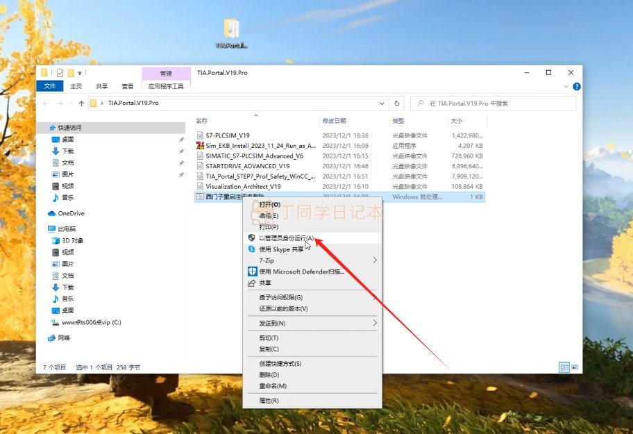Open Downloads (下载) under Quick access
The width and height of the screenshot is (633, 434).
click(67, 151)
